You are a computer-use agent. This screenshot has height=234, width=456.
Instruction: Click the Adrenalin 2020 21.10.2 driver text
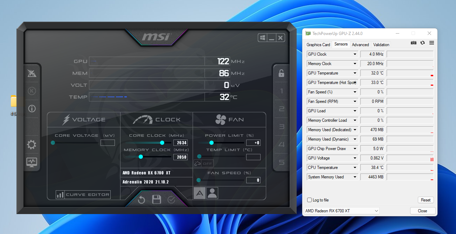tap(146, 182)
